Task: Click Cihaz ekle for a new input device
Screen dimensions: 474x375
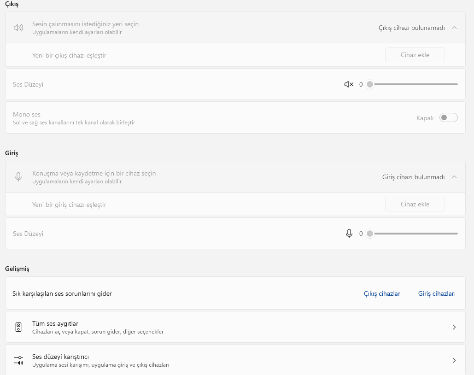Action: click(415, 204)
